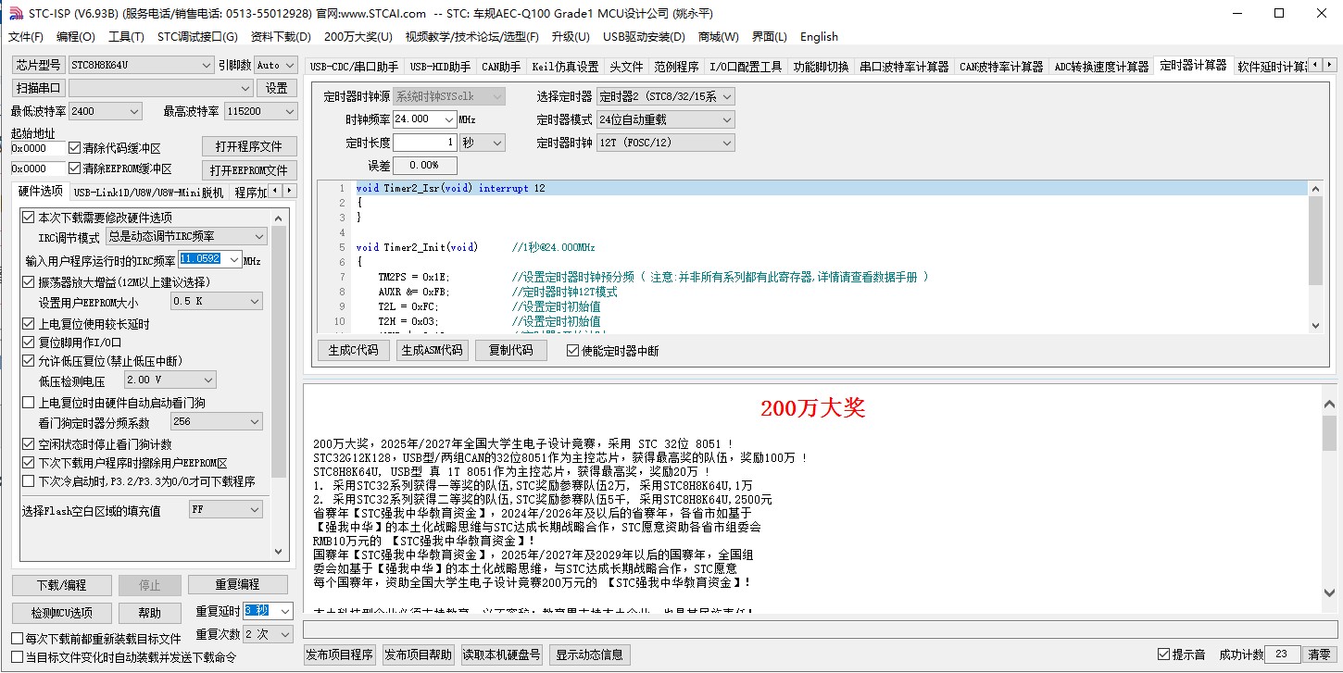Enable 上电复位时由硬件自动启动看门狗
Screen dimensions: 1343x673
(x=29, y=403)
